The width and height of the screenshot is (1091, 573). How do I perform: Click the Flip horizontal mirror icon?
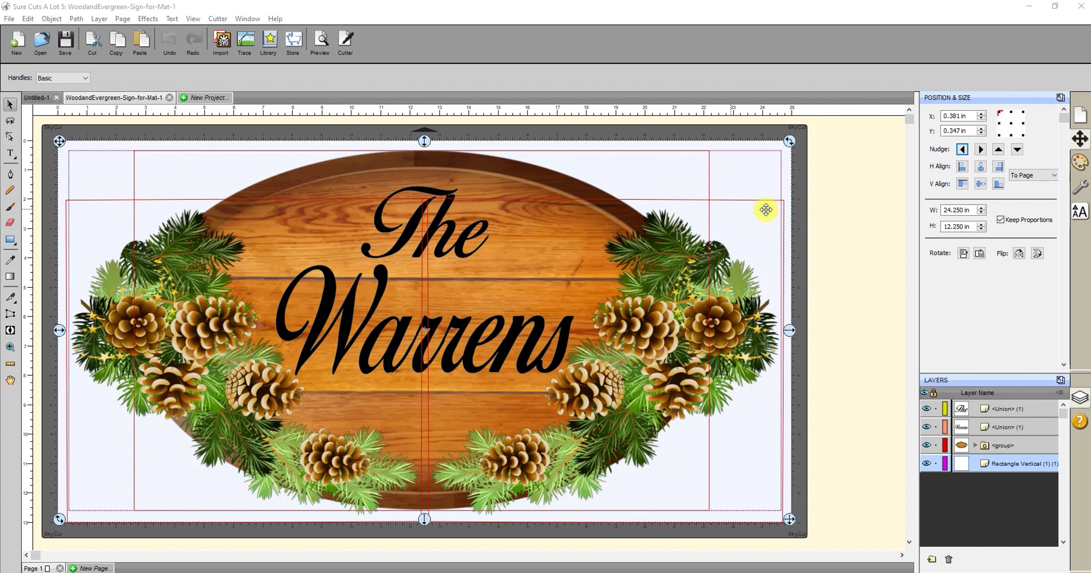pos(1019,253)
